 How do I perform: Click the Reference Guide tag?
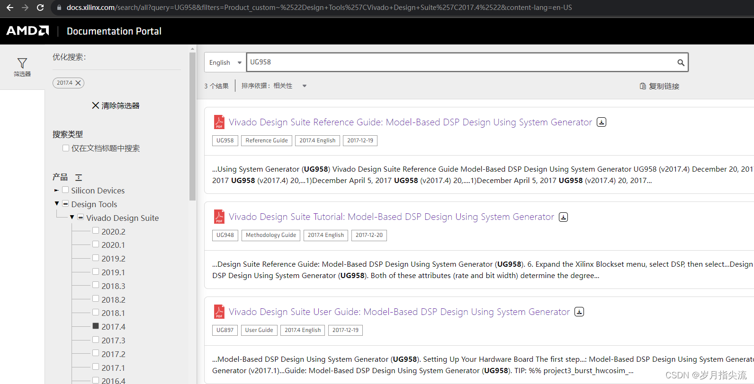pos(267,140)
